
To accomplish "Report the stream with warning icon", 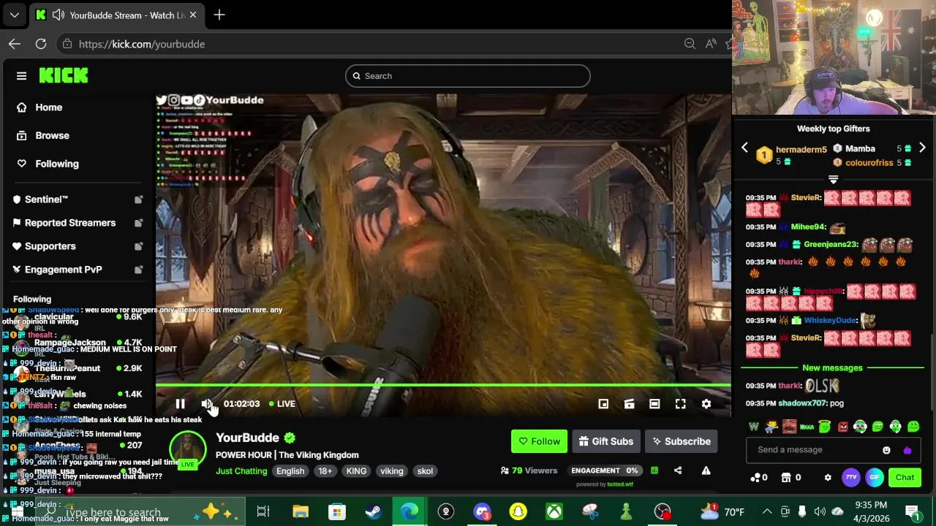I will coord(706,470).
